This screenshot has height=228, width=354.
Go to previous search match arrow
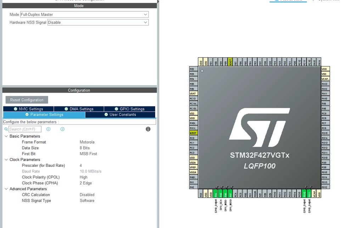[48, 129]
